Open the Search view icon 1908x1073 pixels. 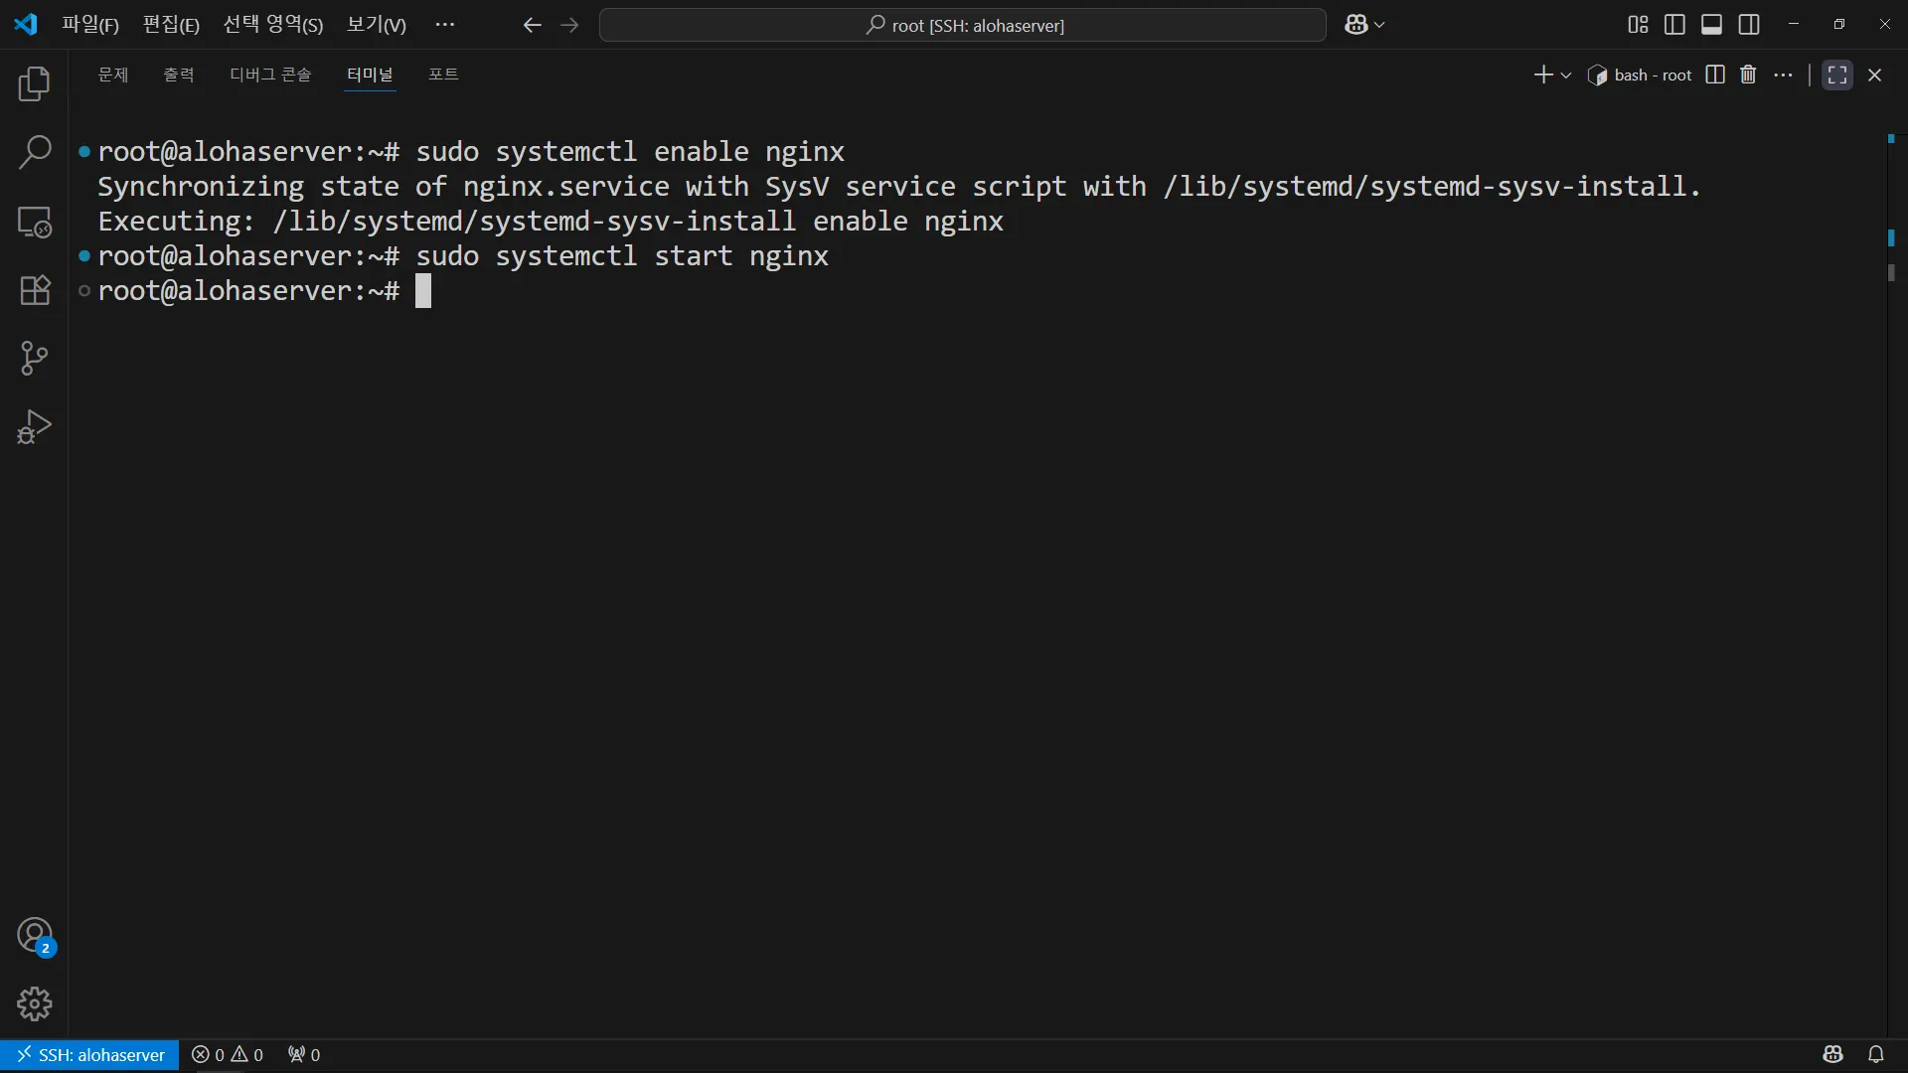tap(35, 153)
